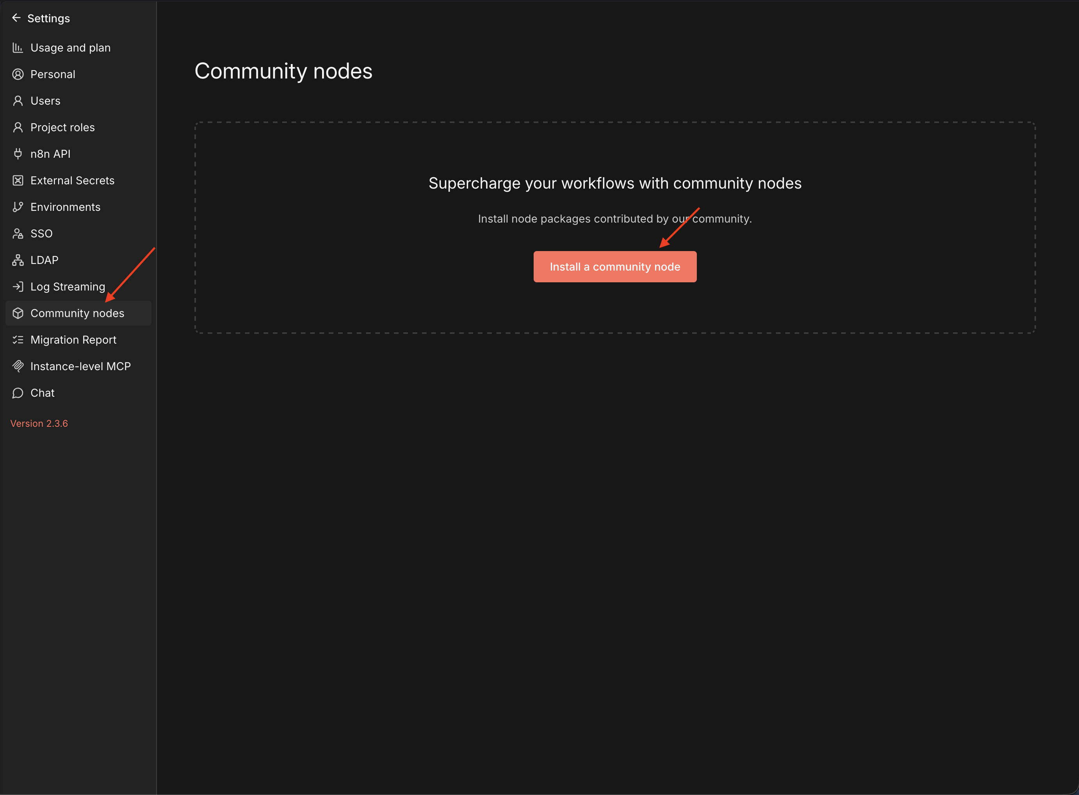Click Install a community node button

click(615, 267)
